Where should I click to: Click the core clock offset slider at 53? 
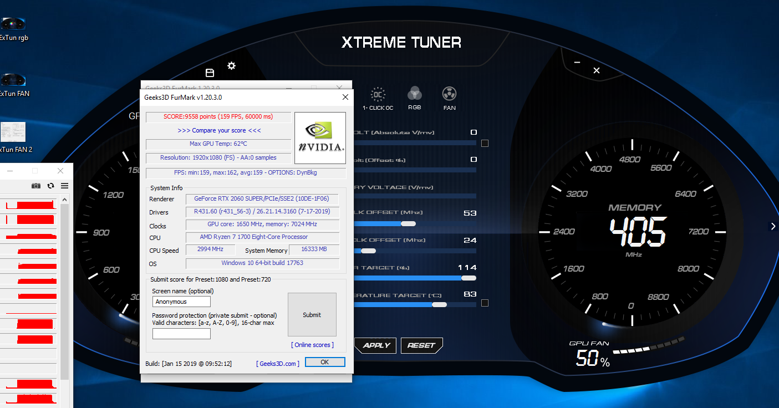tap(409, 223)
